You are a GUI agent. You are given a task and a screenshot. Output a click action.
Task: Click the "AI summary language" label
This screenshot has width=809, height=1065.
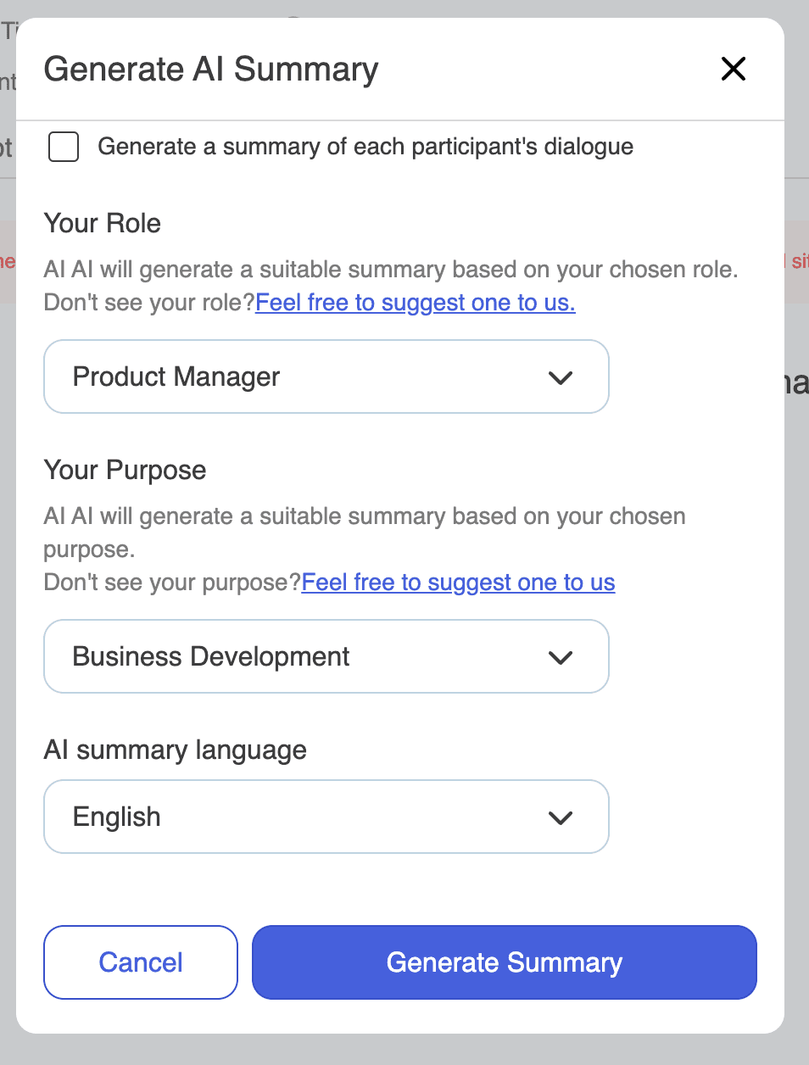click(x=176, y=750)
